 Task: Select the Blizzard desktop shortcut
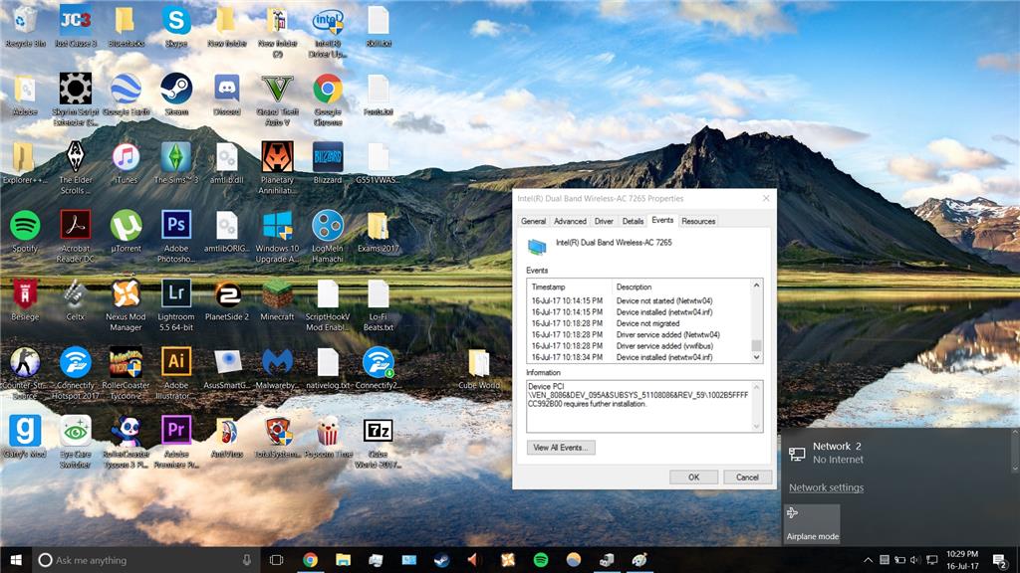point(328,163)
